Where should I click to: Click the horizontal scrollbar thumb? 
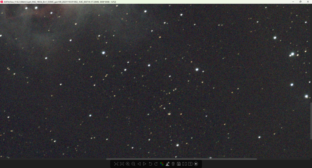181,159
